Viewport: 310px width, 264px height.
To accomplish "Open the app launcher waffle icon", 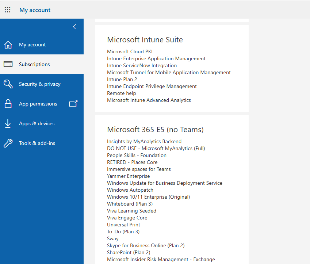I will (8, 10).
